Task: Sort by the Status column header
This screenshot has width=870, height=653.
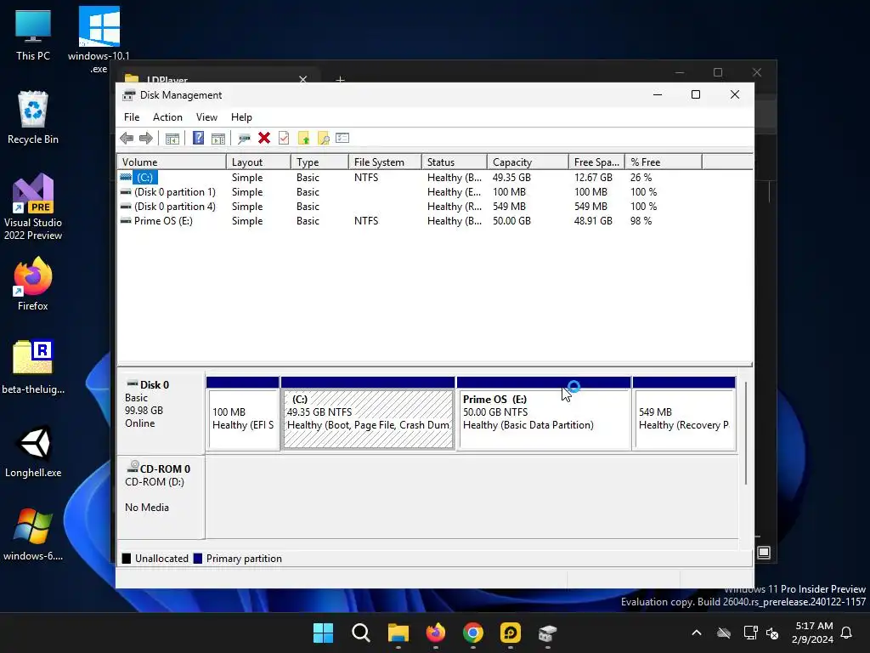Action: click(x=454, y=162)
